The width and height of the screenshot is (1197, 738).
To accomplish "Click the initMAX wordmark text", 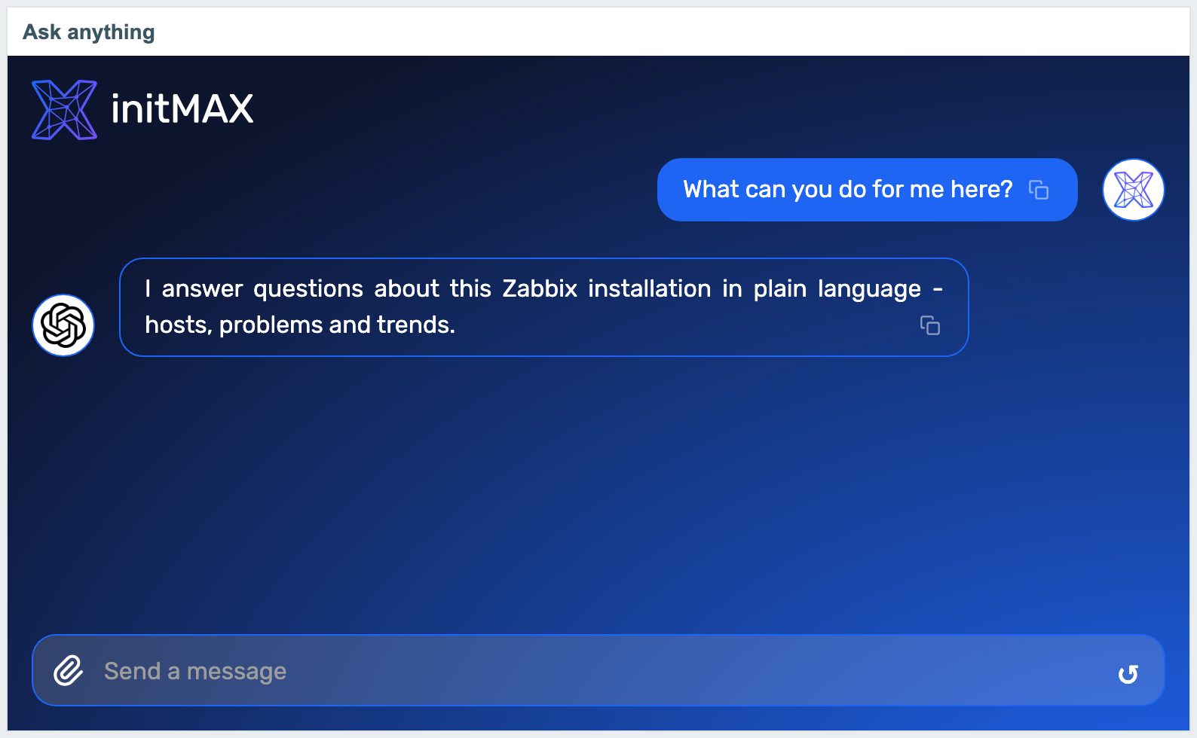I will point(182,109).
